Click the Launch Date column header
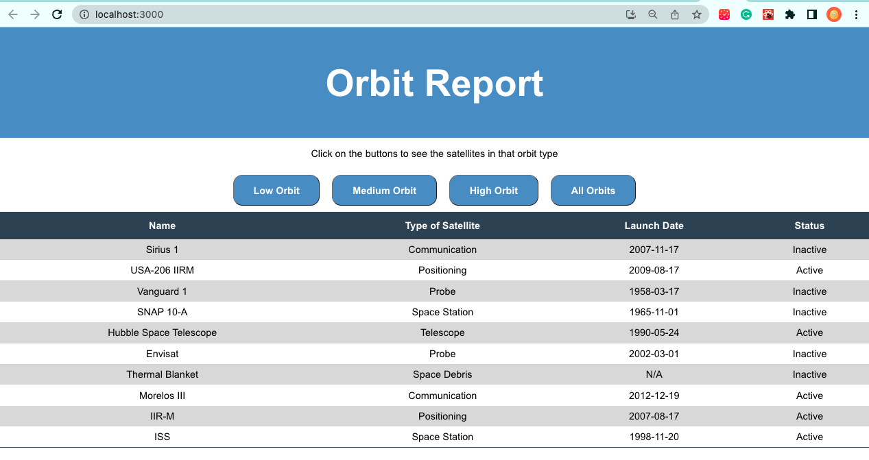Screen dimensions: 869x460 coord(654,226)
